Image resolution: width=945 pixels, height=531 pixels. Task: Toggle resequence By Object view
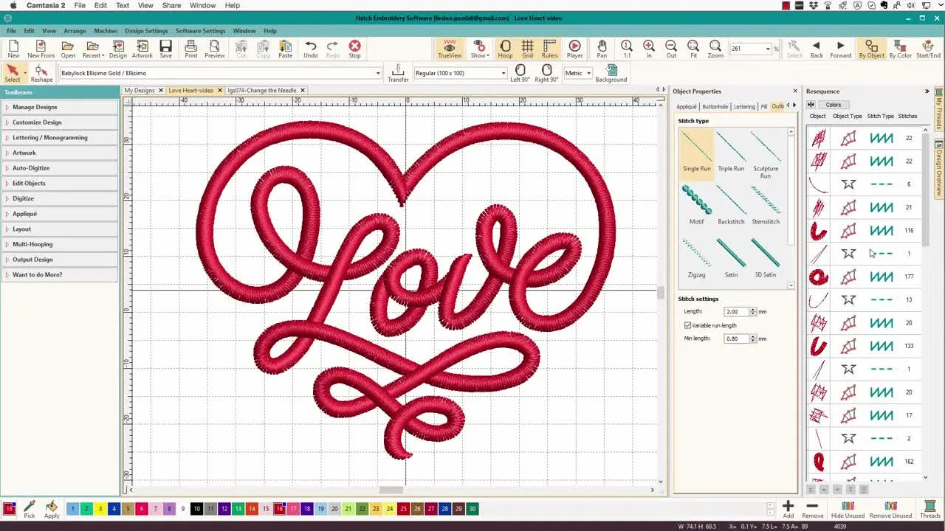pyautogui.click(x=872, y=49)
